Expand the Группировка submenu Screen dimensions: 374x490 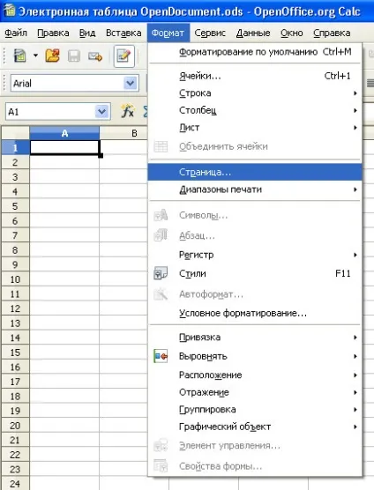pyautogui.click(x=255, y=410)
